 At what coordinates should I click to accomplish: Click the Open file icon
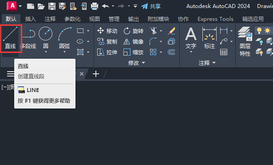click(41, 6)
